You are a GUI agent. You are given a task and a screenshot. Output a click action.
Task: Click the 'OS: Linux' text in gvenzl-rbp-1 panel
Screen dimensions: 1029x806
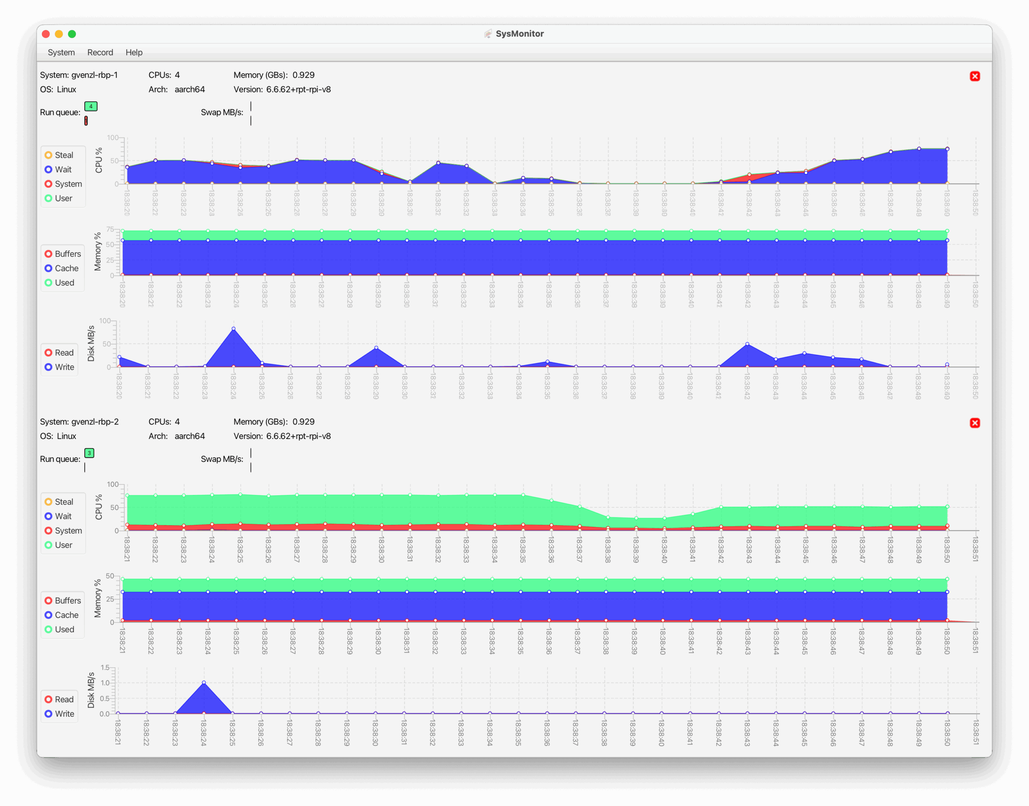58,89
